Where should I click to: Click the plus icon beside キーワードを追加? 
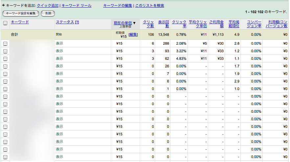click(3, 6)
